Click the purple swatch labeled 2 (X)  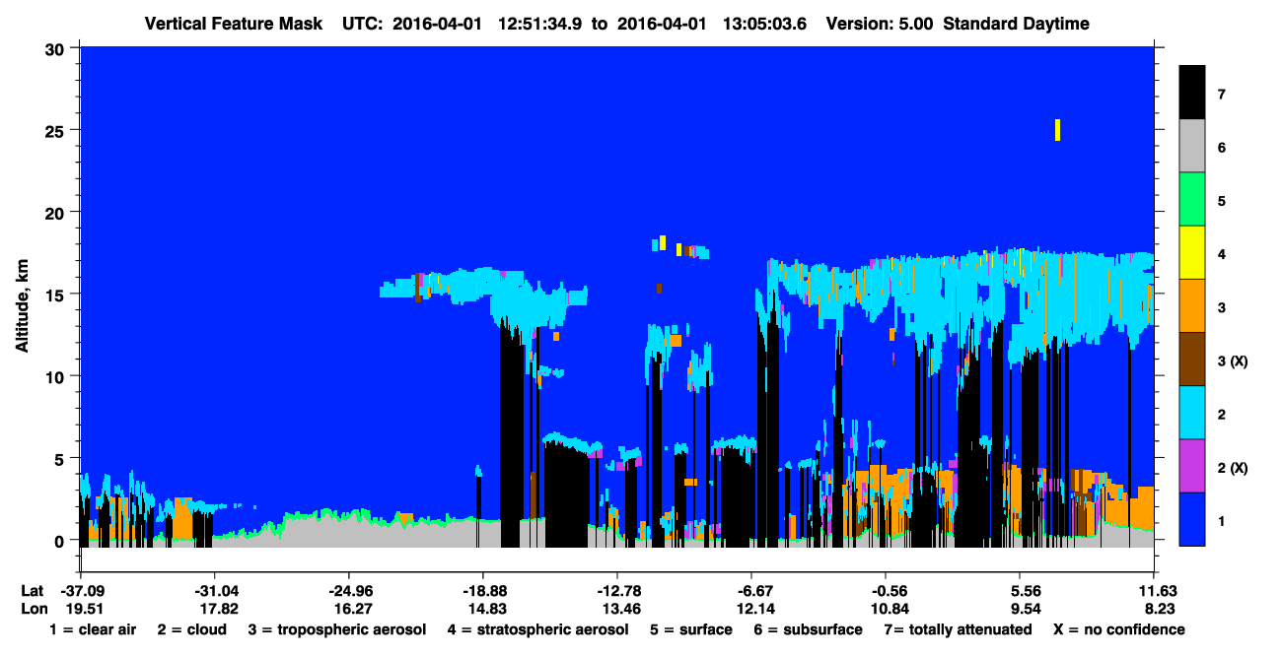tap(1192, 466)
